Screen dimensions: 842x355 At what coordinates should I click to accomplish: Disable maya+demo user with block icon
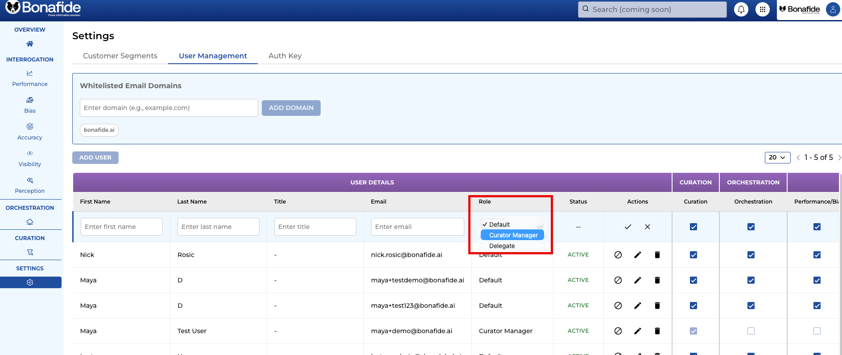click(618, 331)
